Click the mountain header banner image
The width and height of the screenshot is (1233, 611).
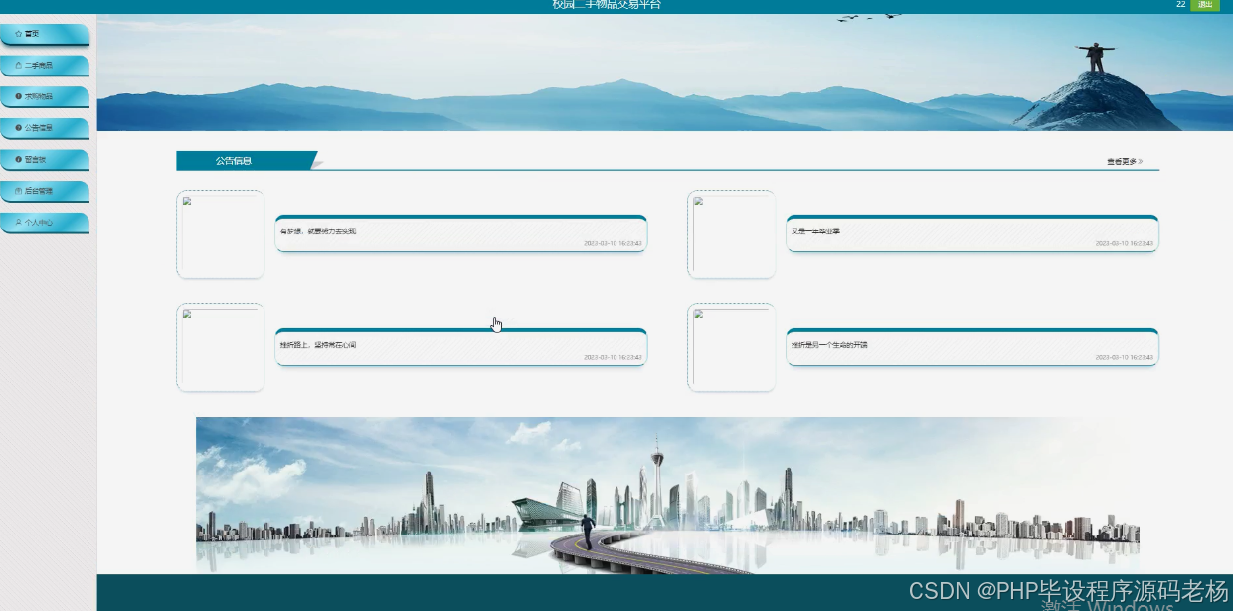coord(665,73)
